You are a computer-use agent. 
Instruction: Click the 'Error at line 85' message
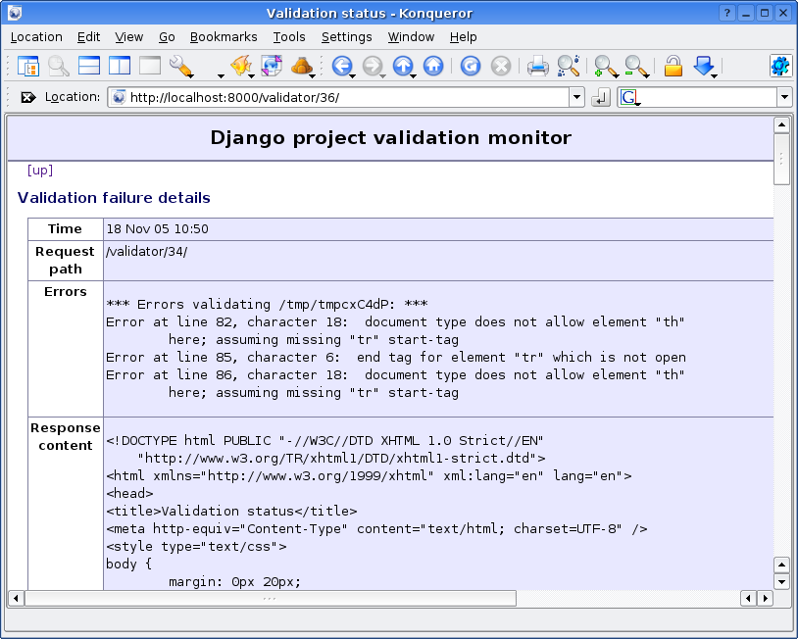pos(396,357)
